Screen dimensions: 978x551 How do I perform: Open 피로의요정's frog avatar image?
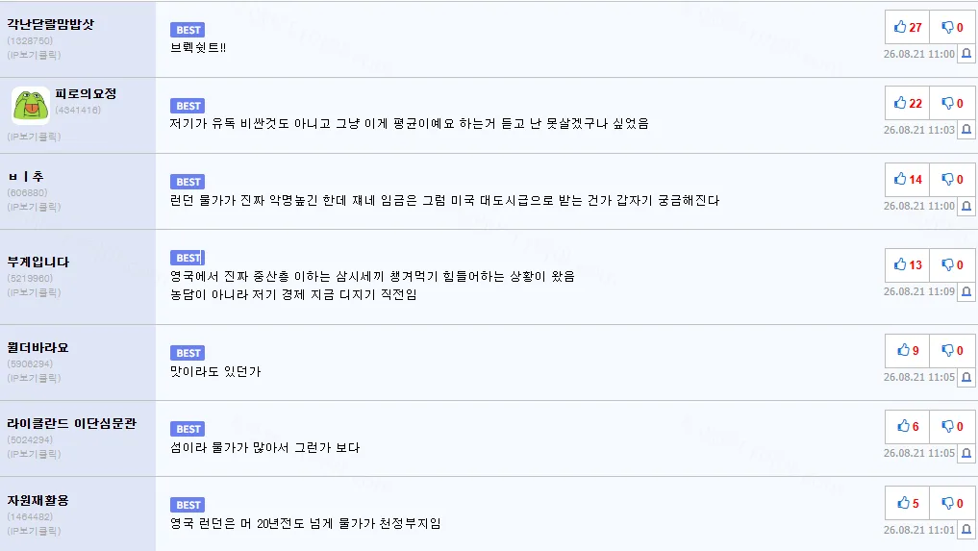point(31,106)
